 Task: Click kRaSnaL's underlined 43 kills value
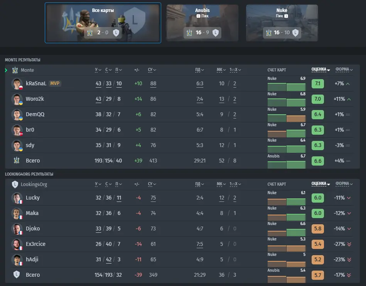pos(98,84)
